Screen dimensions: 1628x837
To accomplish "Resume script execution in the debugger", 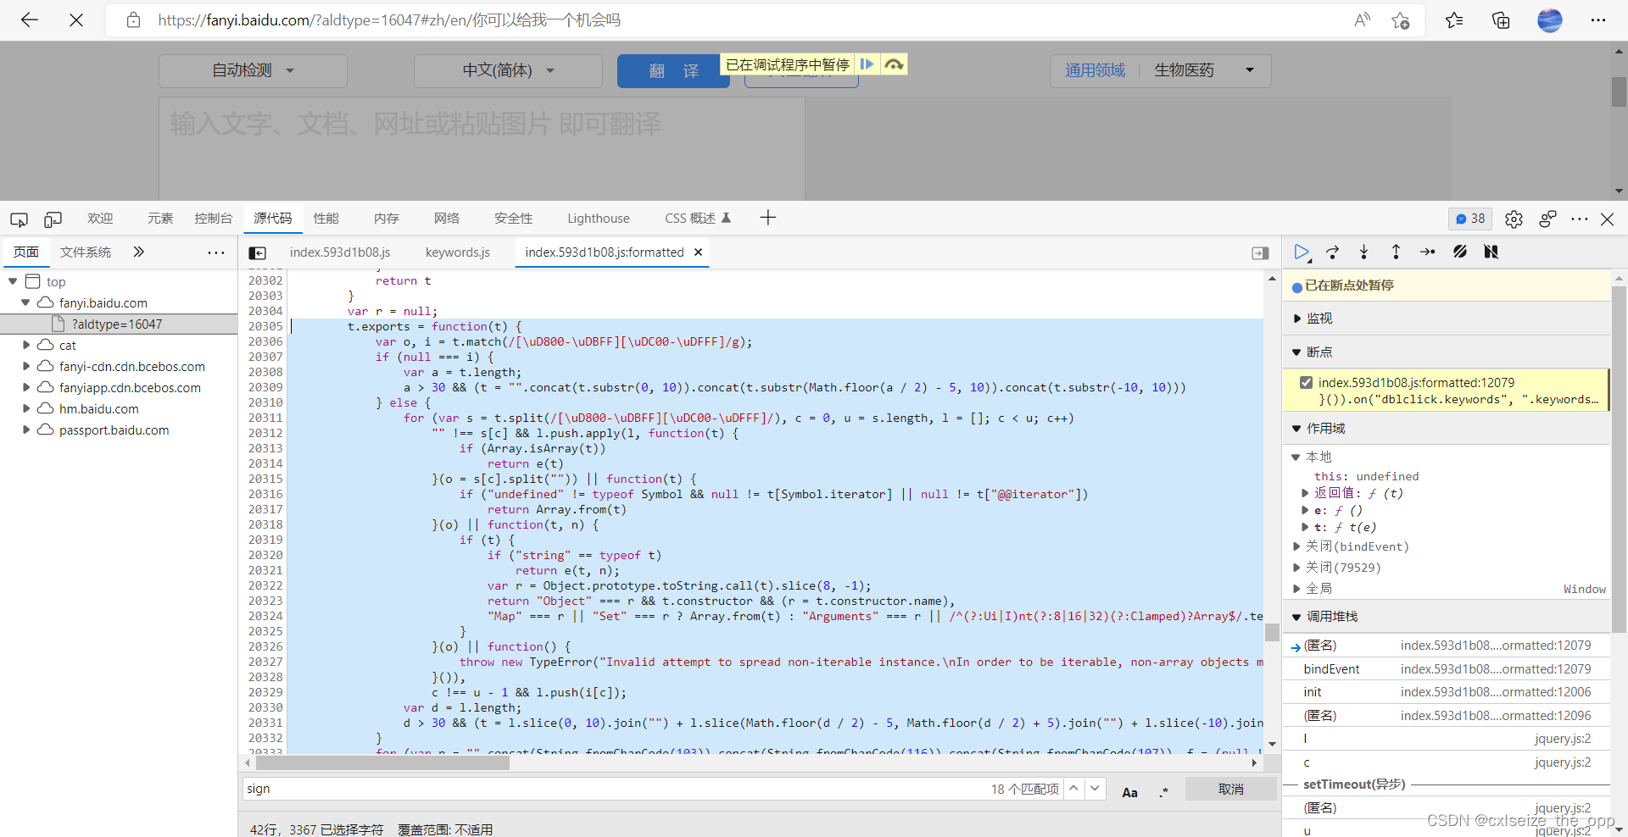I will pyautogui.click(x=1302, y=252).
